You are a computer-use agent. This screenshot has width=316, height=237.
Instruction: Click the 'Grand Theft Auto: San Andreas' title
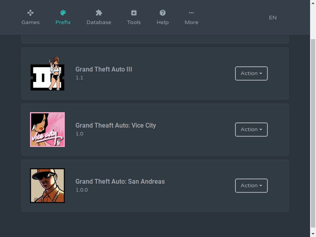click(120, 181)
